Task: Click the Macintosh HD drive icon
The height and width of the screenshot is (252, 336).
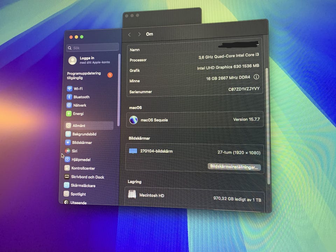Action: click(x=132, y=194)
